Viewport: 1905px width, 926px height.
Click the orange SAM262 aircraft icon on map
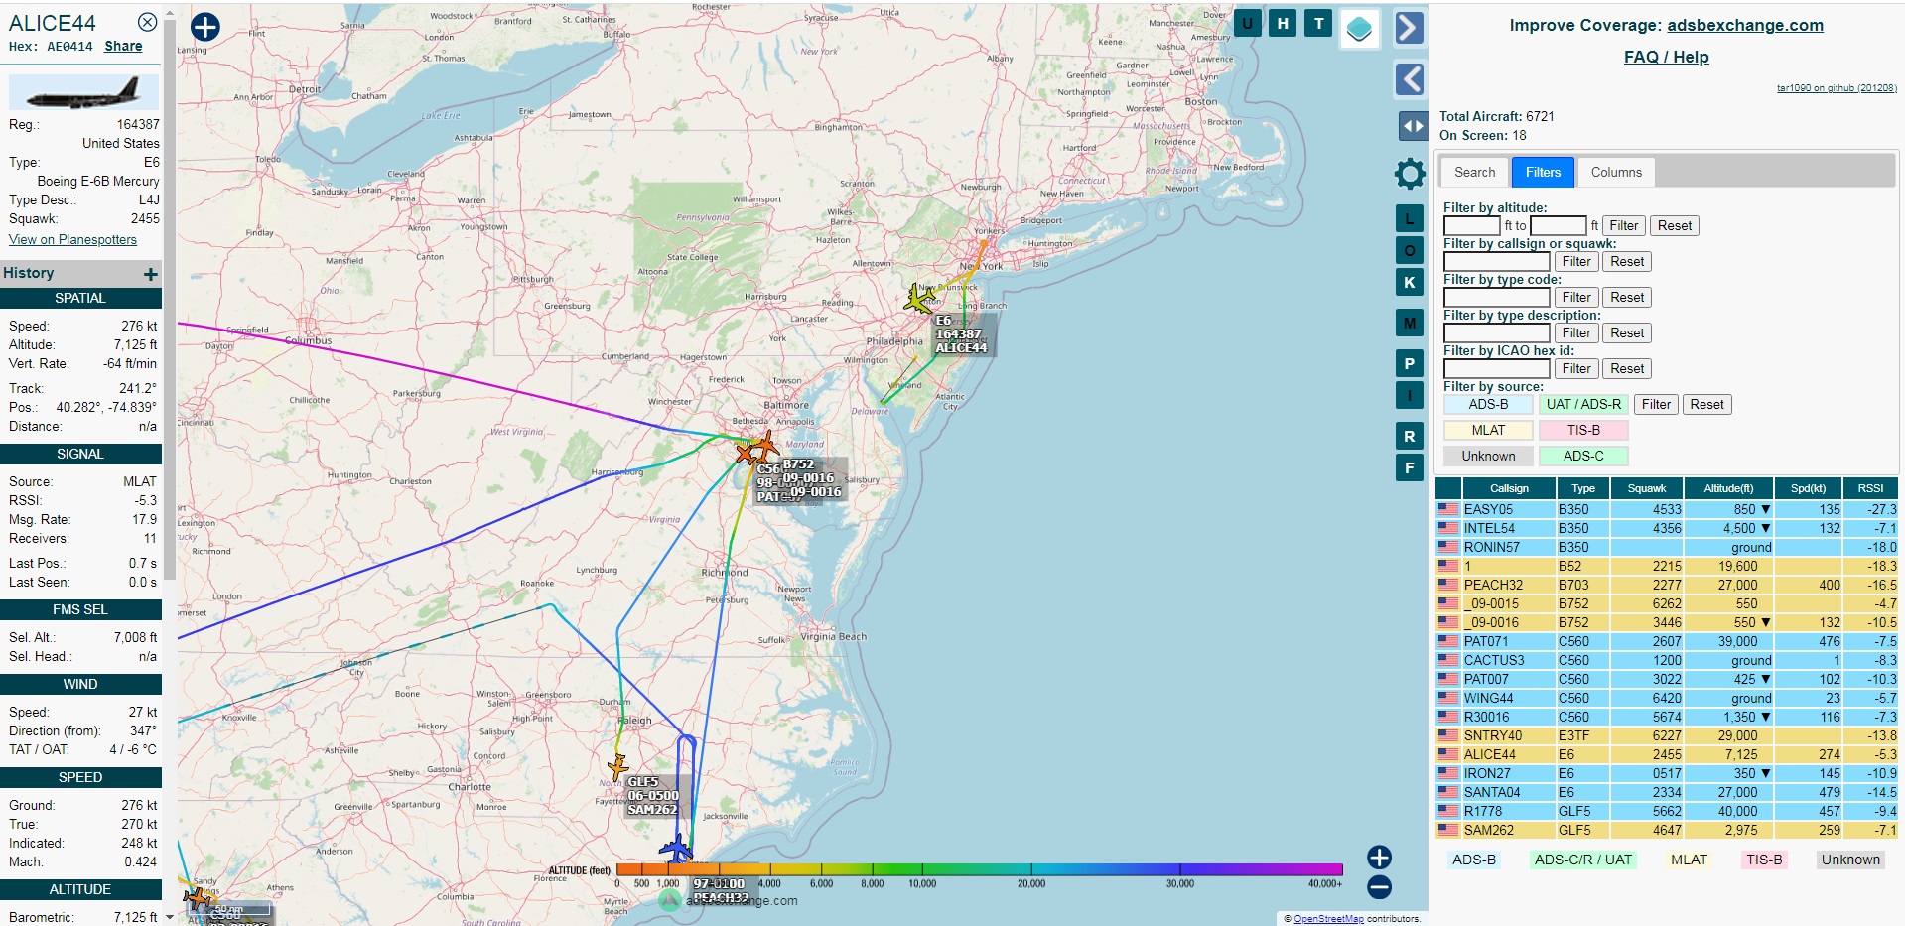coord(617,767)
